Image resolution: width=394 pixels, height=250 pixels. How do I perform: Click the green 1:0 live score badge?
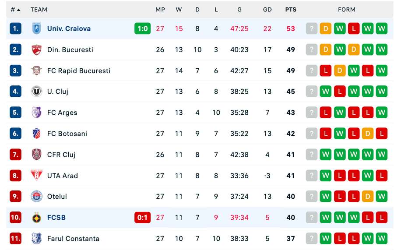(142, 28)
